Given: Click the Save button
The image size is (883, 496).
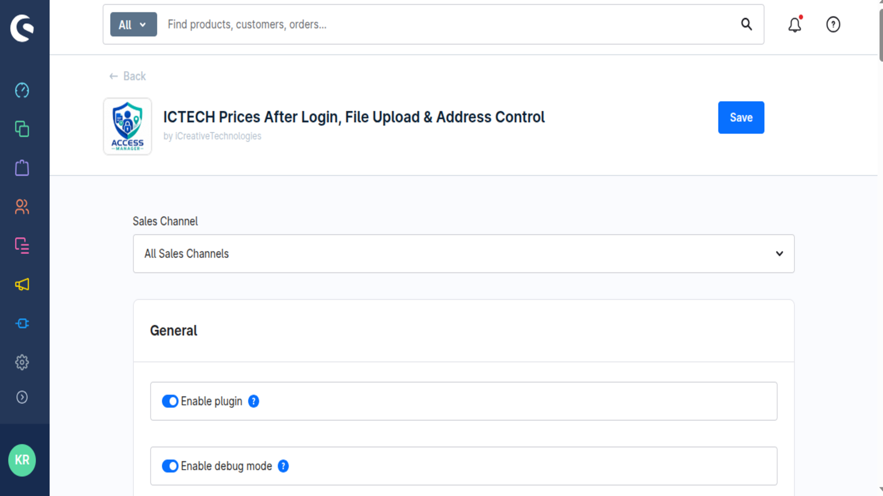Looking at the screenshot, I should [741, 118].
